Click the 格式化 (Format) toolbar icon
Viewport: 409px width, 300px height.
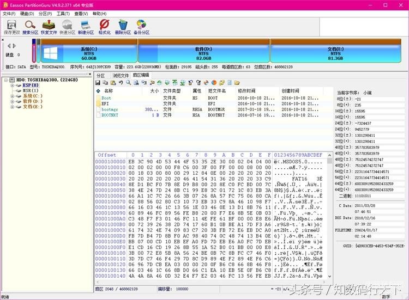tap(104, 27)
